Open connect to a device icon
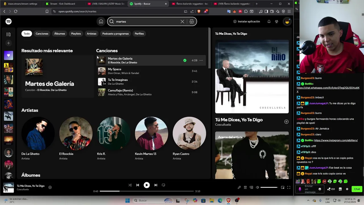364x205 pixels. click(251, 187)
